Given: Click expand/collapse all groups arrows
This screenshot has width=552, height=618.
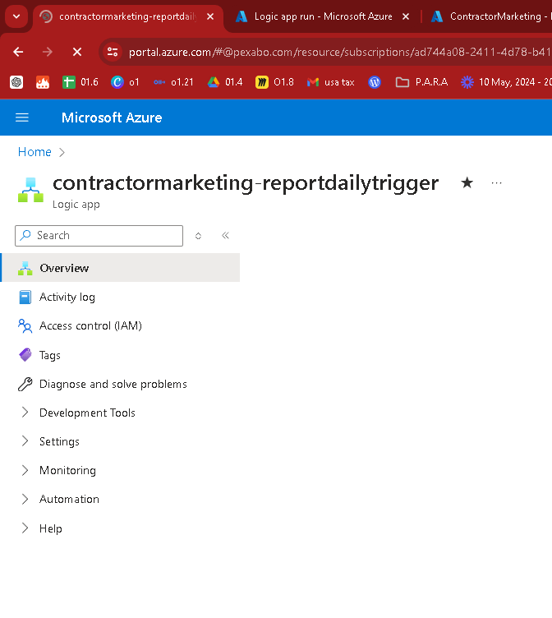Looking at the screenshot, I should tap(198, 236).
